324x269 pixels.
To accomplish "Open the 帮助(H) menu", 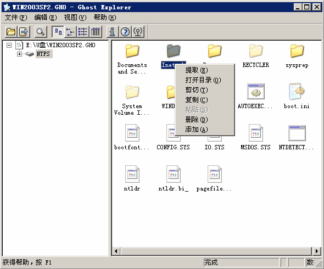I will [x=105, y=18].
